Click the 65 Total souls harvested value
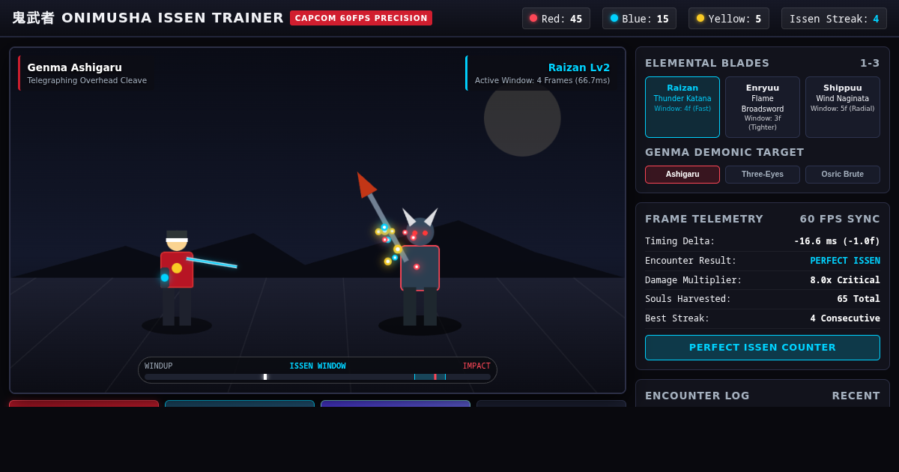899x472 pixels. (x=859, y=299)
